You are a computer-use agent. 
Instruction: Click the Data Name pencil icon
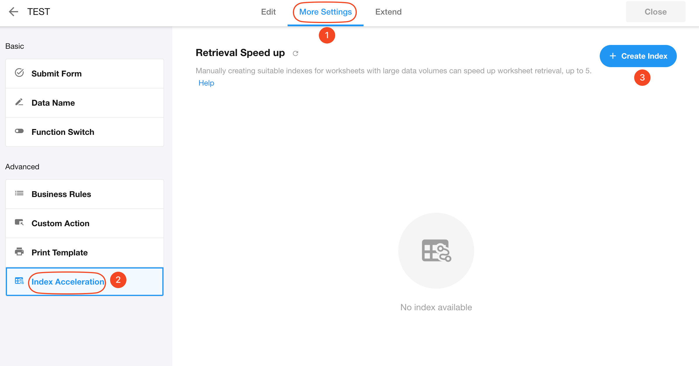coord(19,102)
